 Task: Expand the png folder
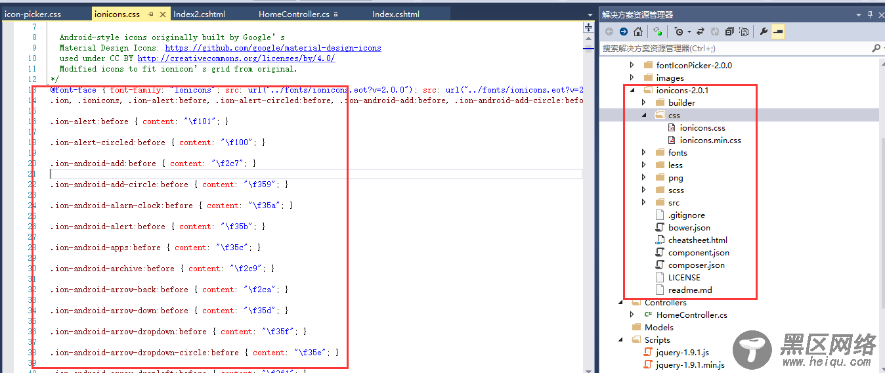[644, 177]
